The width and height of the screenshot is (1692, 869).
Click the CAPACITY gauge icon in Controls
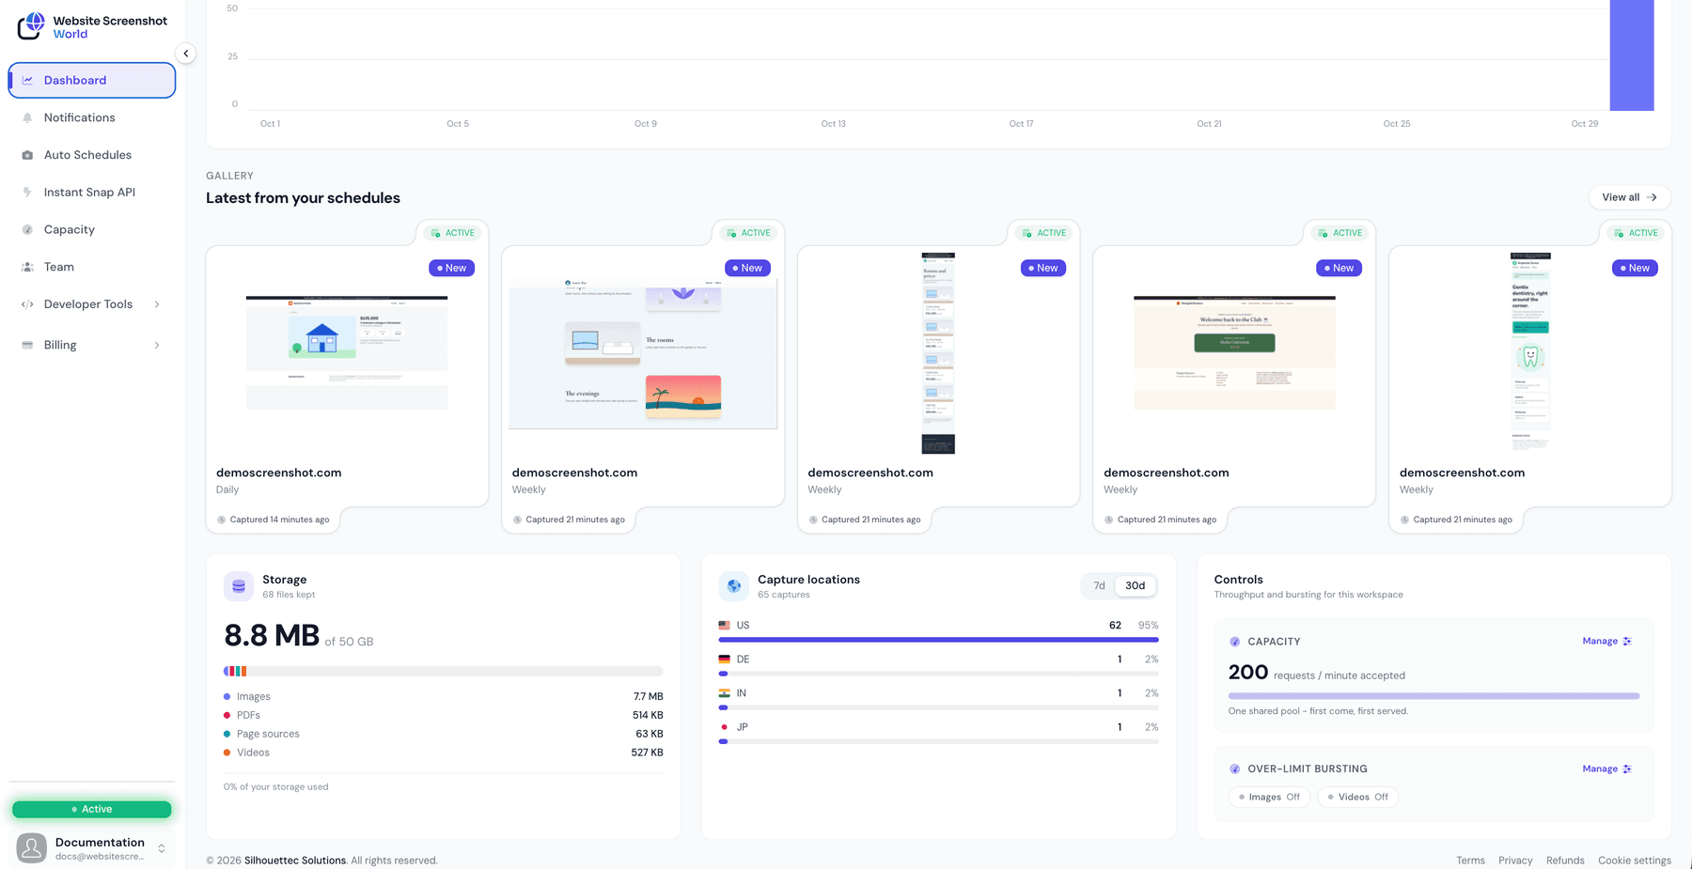click(1234, 642)
